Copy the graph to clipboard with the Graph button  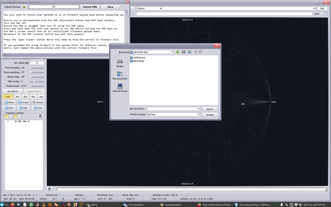tap(38, 102)
